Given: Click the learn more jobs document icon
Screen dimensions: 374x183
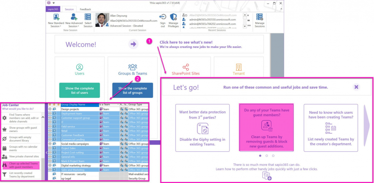Looking at the screenshot, I should (x=266, y=176).
